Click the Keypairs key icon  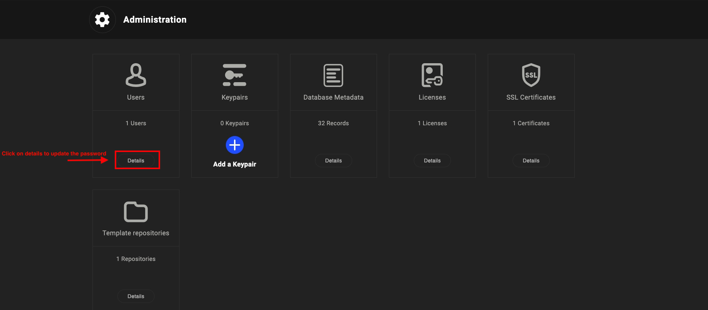pyautogui.click(x=234, y=75)
